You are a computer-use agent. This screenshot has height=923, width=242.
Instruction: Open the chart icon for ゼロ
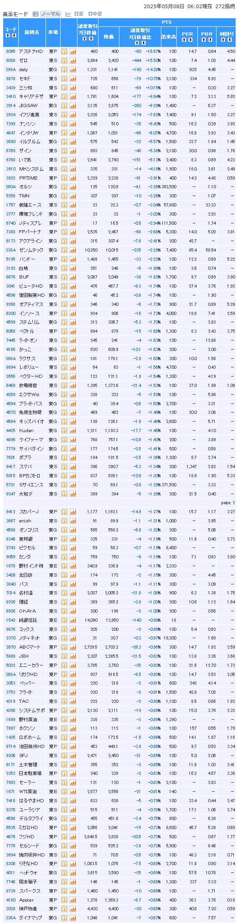tap(73, 60)
